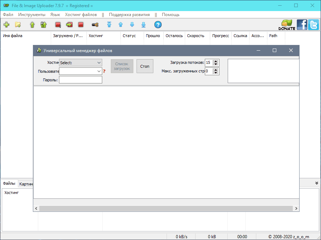The width and height of the screenshot is (321, 240).
Task: Open the Инструменты menu
Action: coord(32,15)
